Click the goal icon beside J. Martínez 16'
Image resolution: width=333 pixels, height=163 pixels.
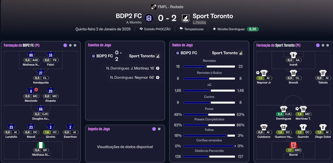click(158, 68)
